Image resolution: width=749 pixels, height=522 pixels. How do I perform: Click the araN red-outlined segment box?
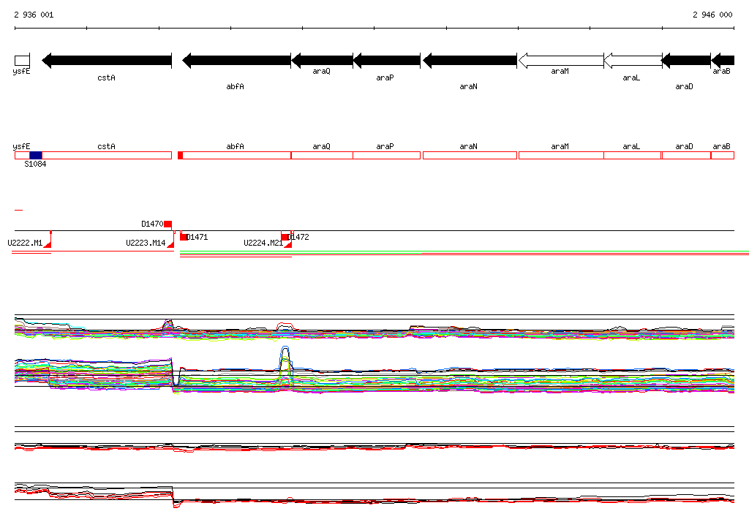coord(470,155)
